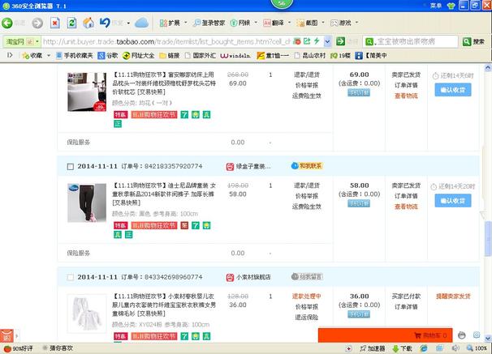Open the 购物车 shopping cart bar
Viewport: 492px width, 354px height.
tap(385, 335)
